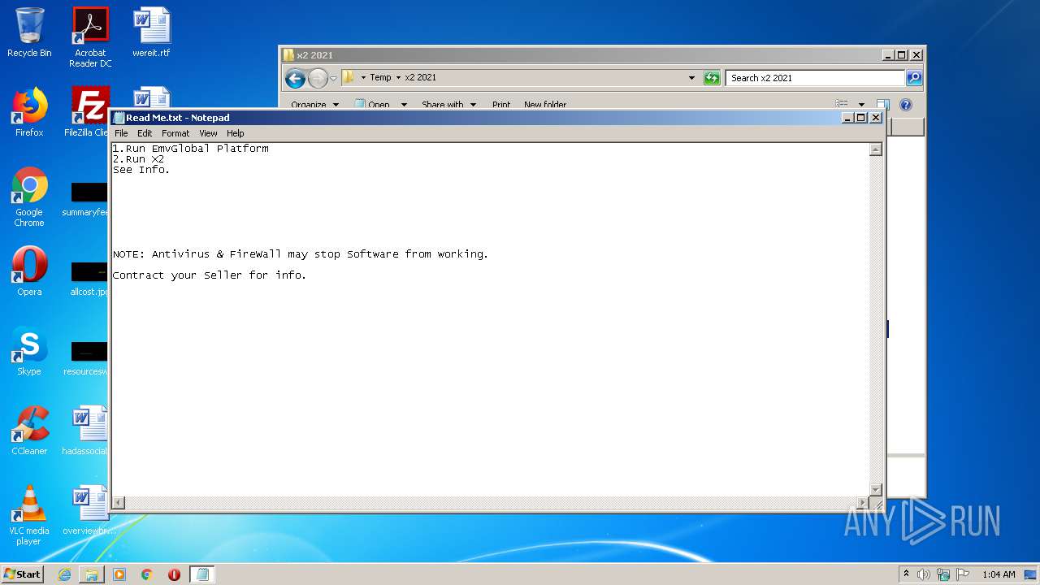The image size is (1040, 585).
Task: Click the Explorer search magnifier icon
Action: pyautogui.click(x=914, y=78)
